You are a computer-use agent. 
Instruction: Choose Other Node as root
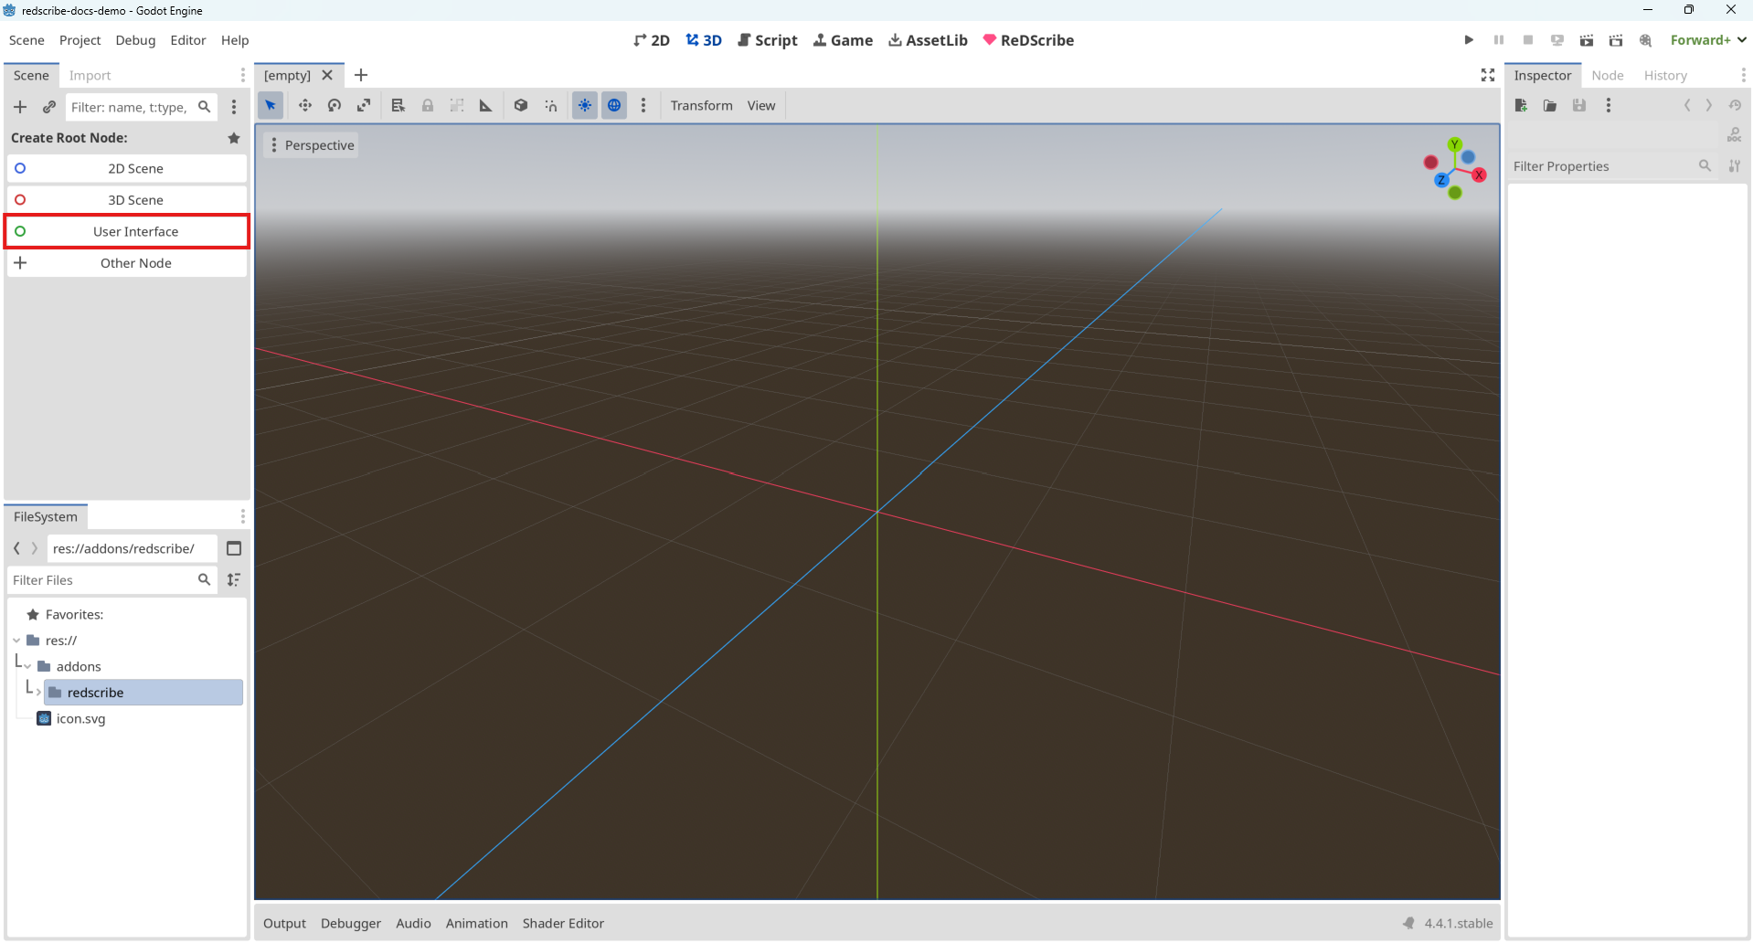click(127, 263)
